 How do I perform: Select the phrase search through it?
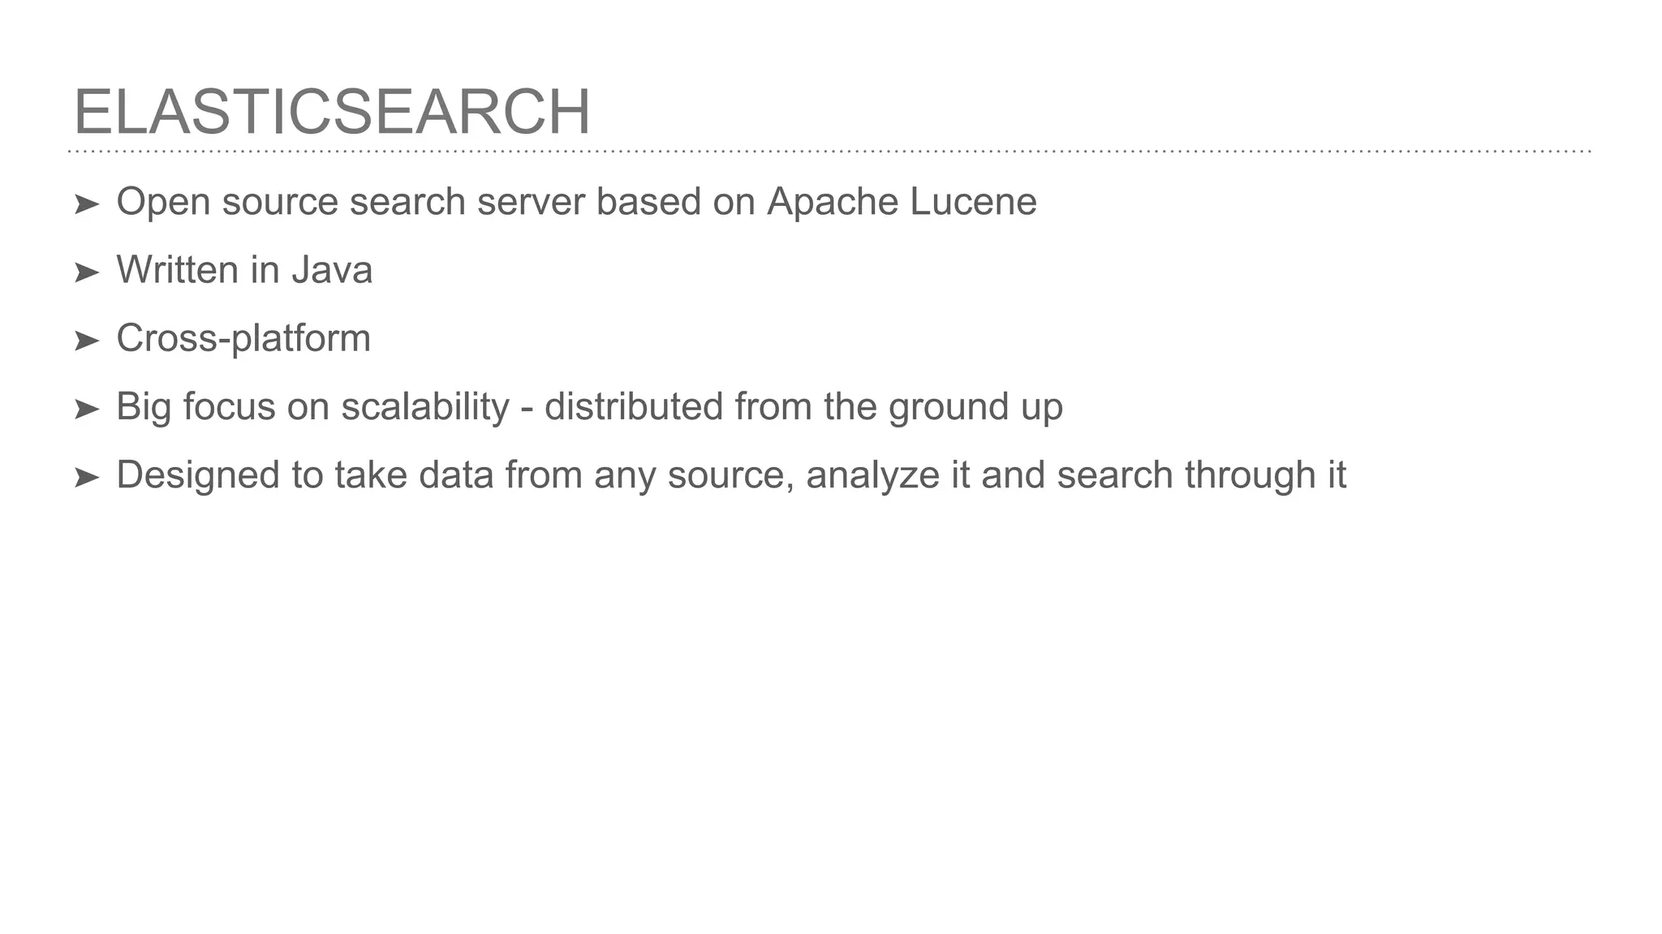(x=1201, y=477)
